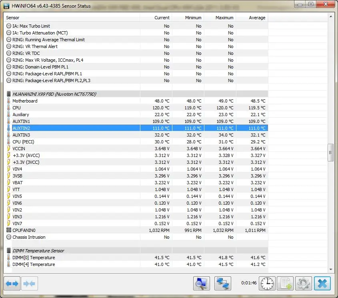This screenshot has width=338, height=298.
Task: Minimize the HWiNFO64 window
Action: pos(300,4)
